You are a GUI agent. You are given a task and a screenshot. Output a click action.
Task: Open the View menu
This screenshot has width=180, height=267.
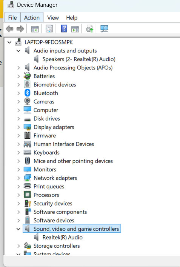pyautogui.click(x=53, y=18)
